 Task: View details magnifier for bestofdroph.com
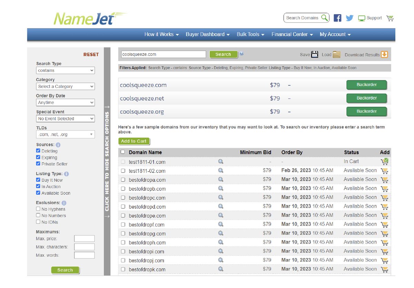coord(221,242)
